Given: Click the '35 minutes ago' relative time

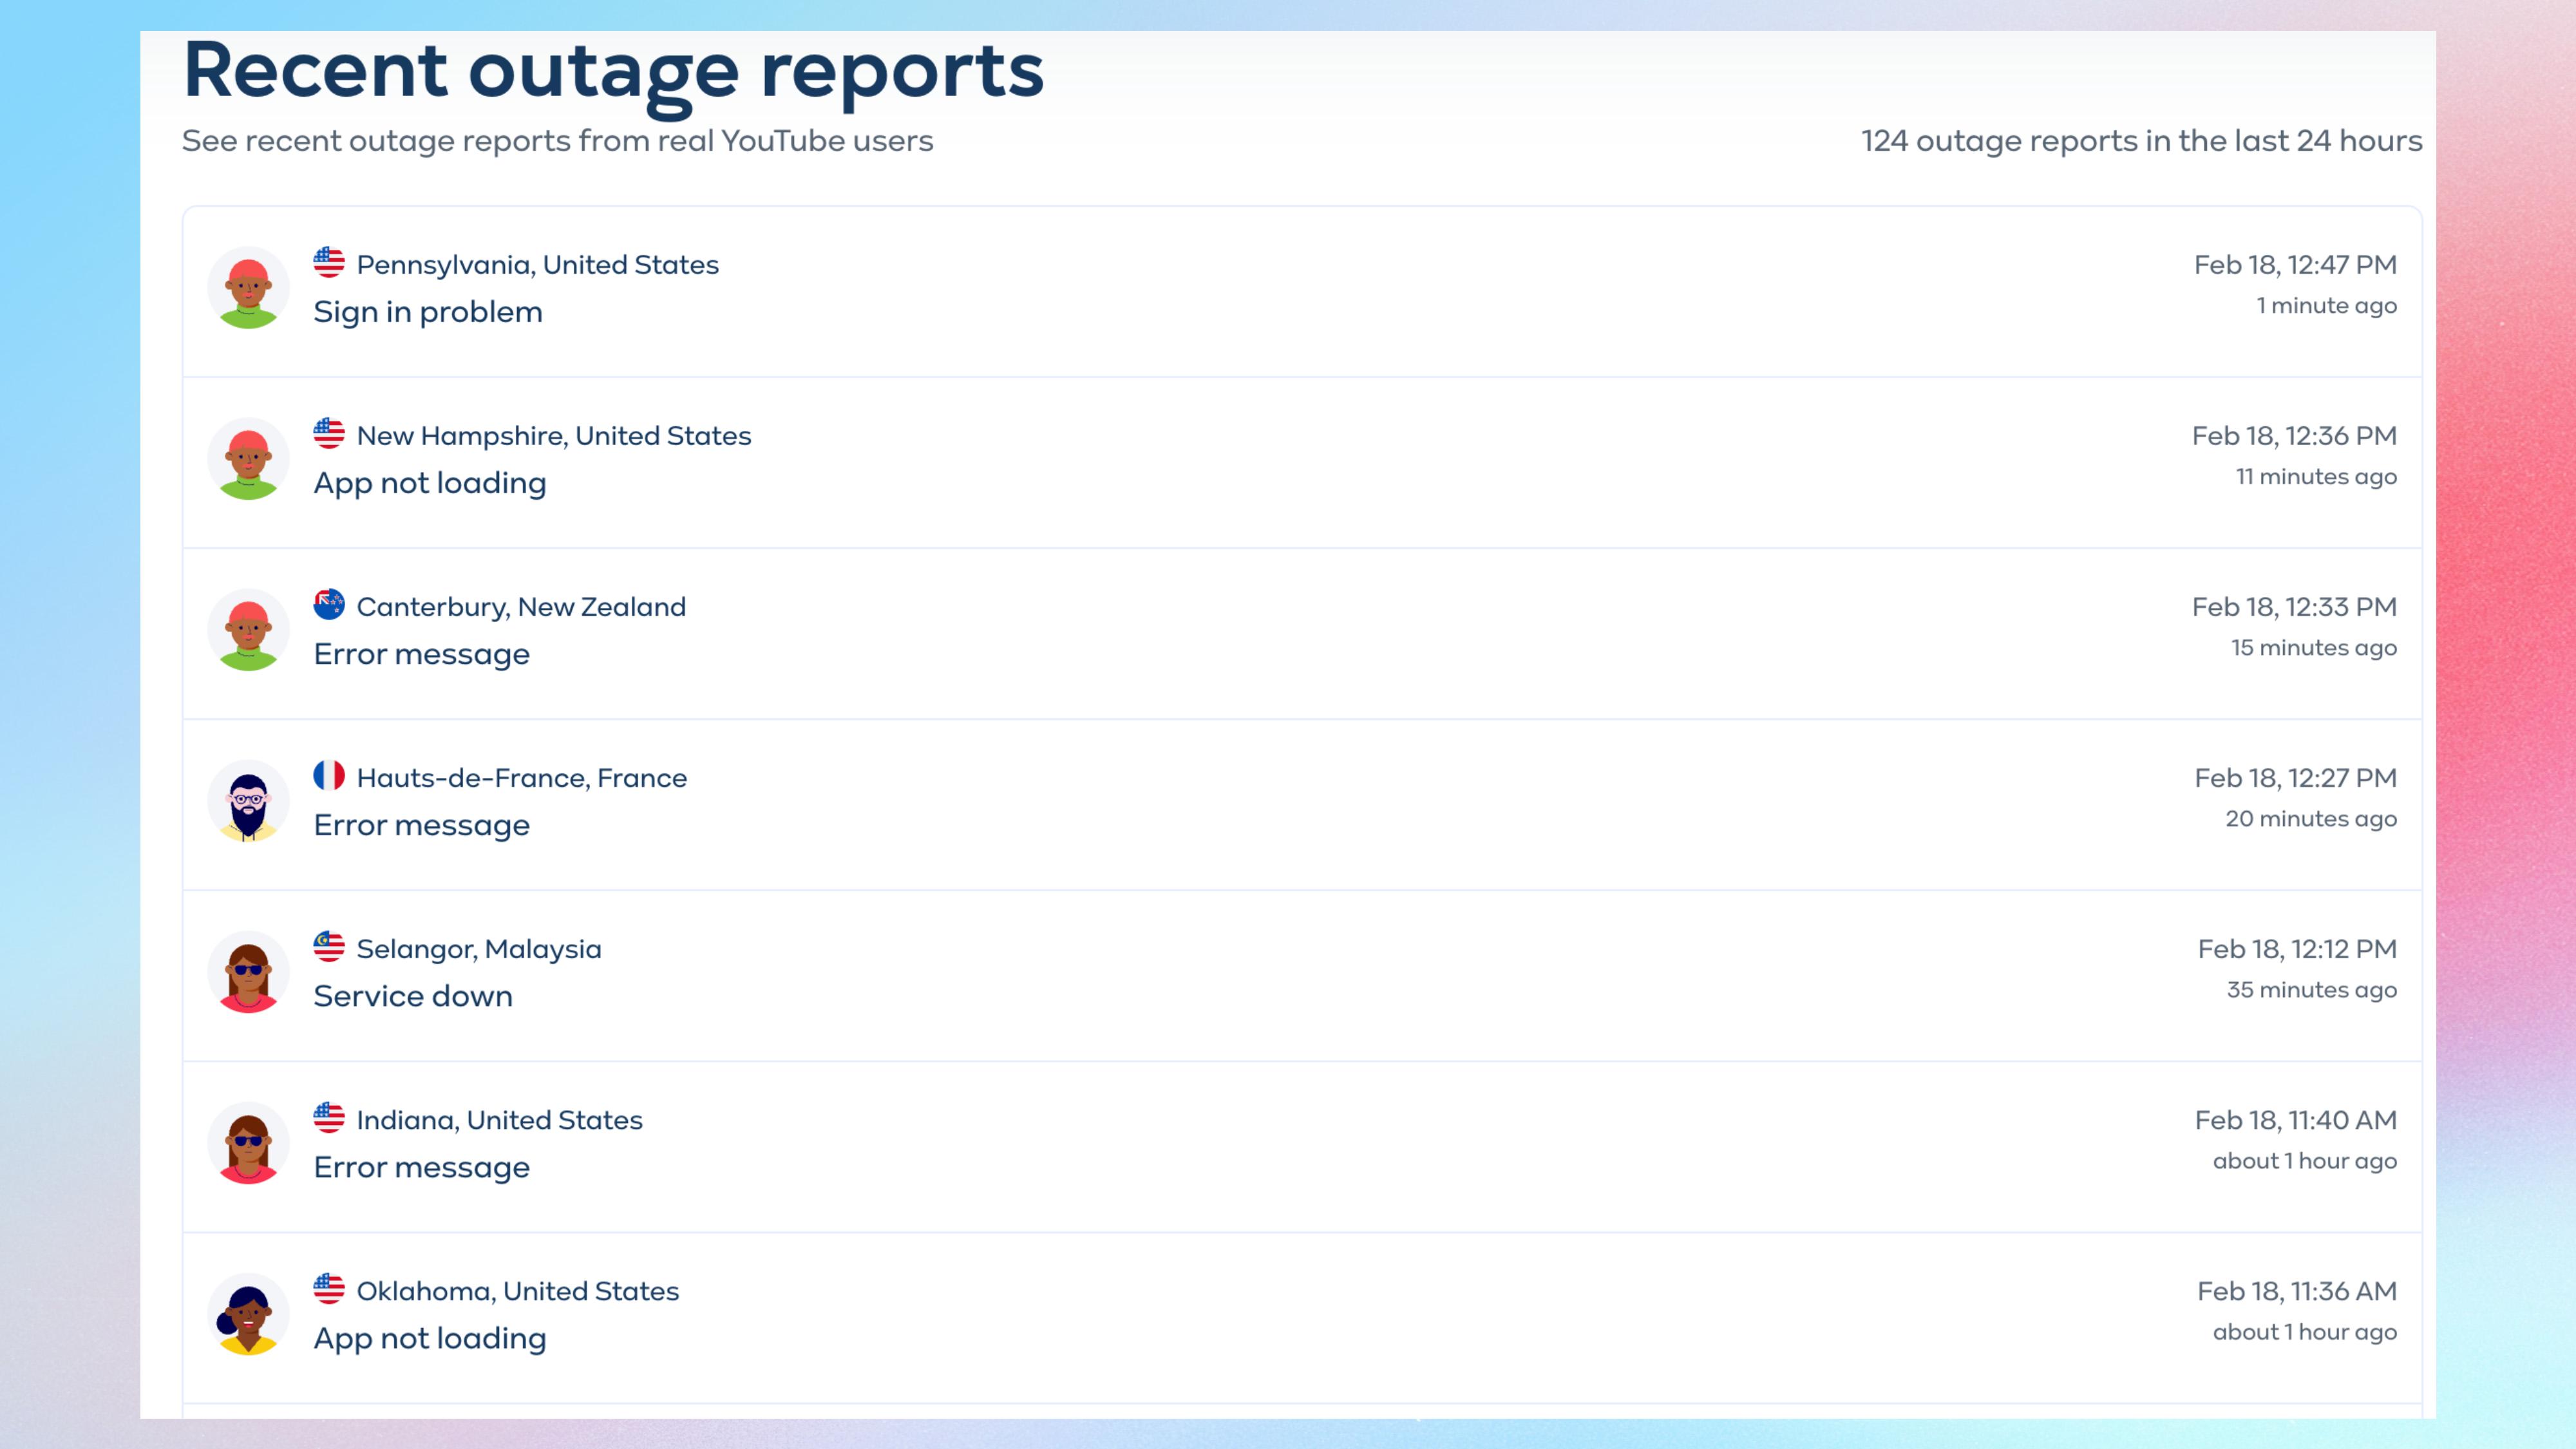Looking at the screenshot, I should tap(2311, 990).
